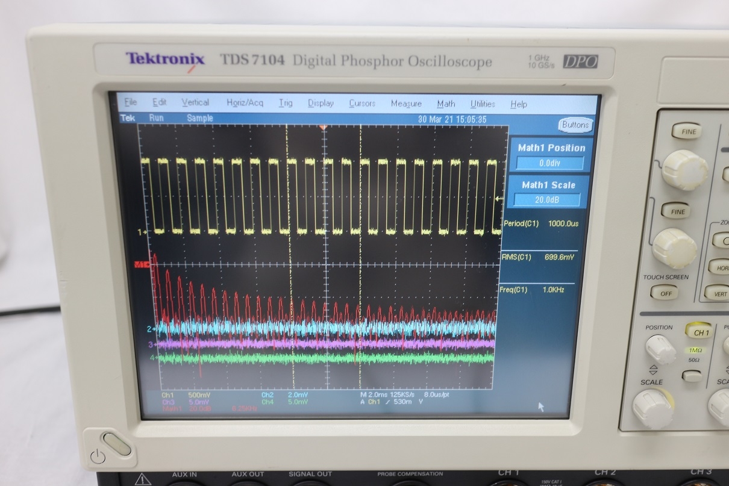Click the upper multipurpose knob
729x486 pixels.
pyautogui.click(x=685, y=170)
